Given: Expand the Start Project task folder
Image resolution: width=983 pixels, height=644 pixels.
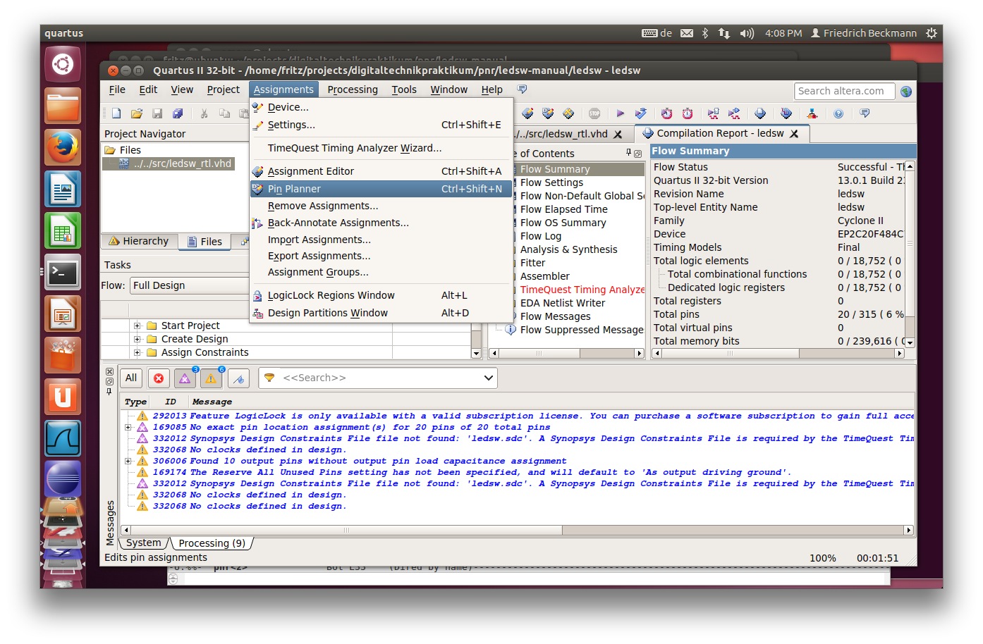Looking at the screenshot, I should [138, 326].
